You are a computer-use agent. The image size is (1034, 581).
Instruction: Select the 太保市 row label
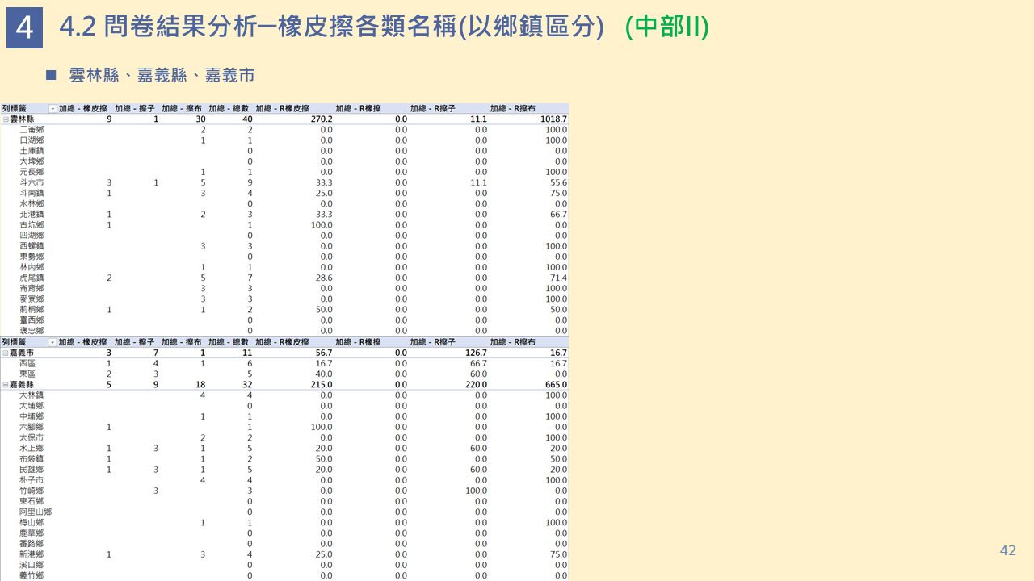[32, 437]
